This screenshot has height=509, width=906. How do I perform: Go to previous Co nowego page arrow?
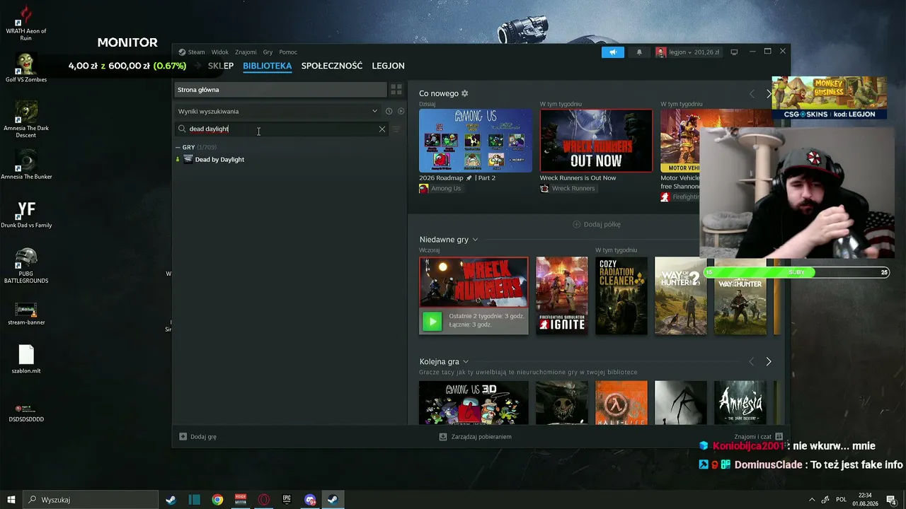click(x=752, y=94)
